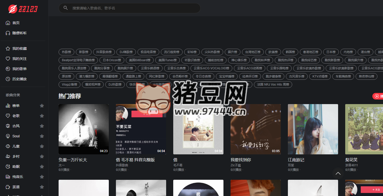383x196 pixels.
Task: Click the ZZ123 logo
Action: pos(23,9)
